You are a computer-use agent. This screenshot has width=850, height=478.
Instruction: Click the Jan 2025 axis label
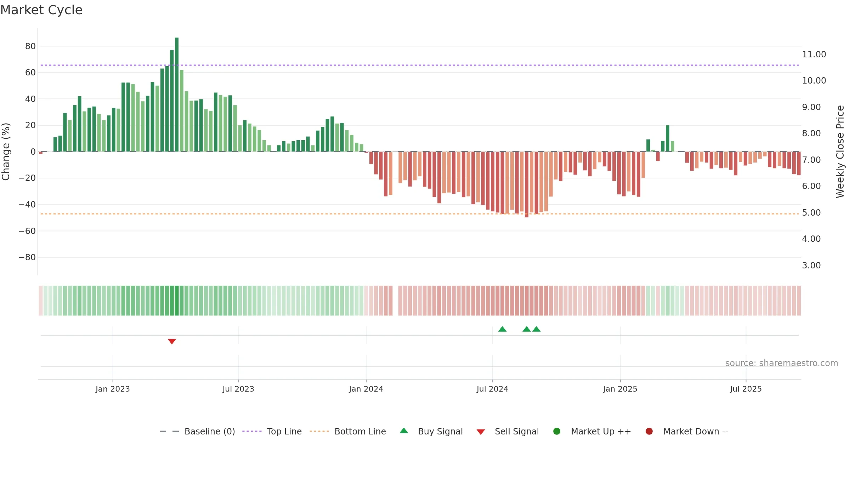click(x=620, y=389)
